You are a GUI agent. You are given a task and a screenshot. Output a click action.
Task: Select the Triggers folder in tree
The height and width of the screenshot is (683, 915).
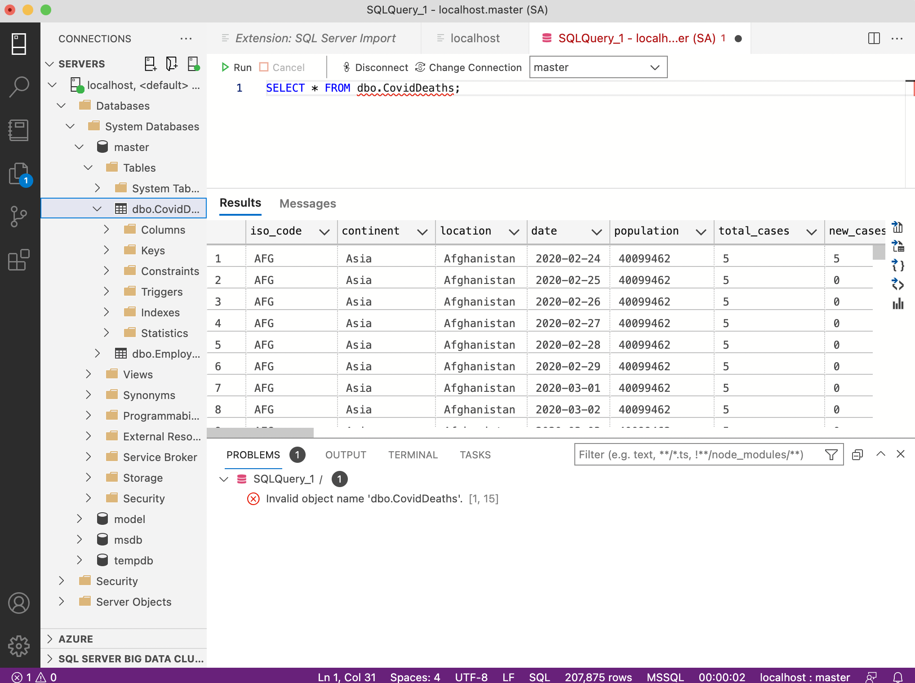pyautogui.click(x=162, y=292)
